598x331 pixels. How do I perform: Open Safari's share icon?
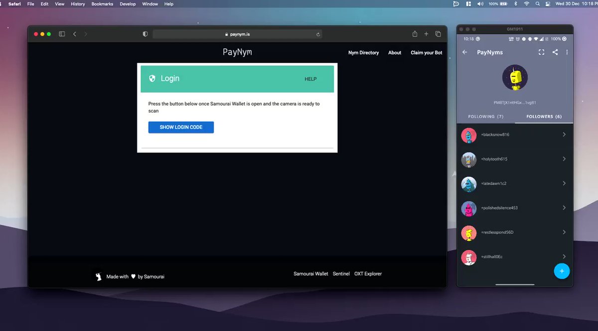pos(415,33)
